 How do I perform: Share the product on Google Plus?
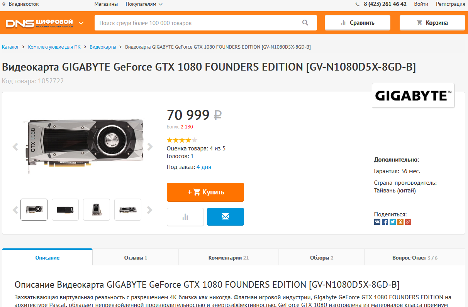(x=408, y=222)
